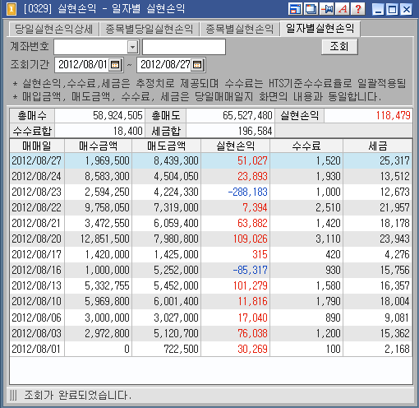This screenshot has width=419, height=408.
Task: Open calendar for end date 2012/08/27
Action: pos(197,65)
